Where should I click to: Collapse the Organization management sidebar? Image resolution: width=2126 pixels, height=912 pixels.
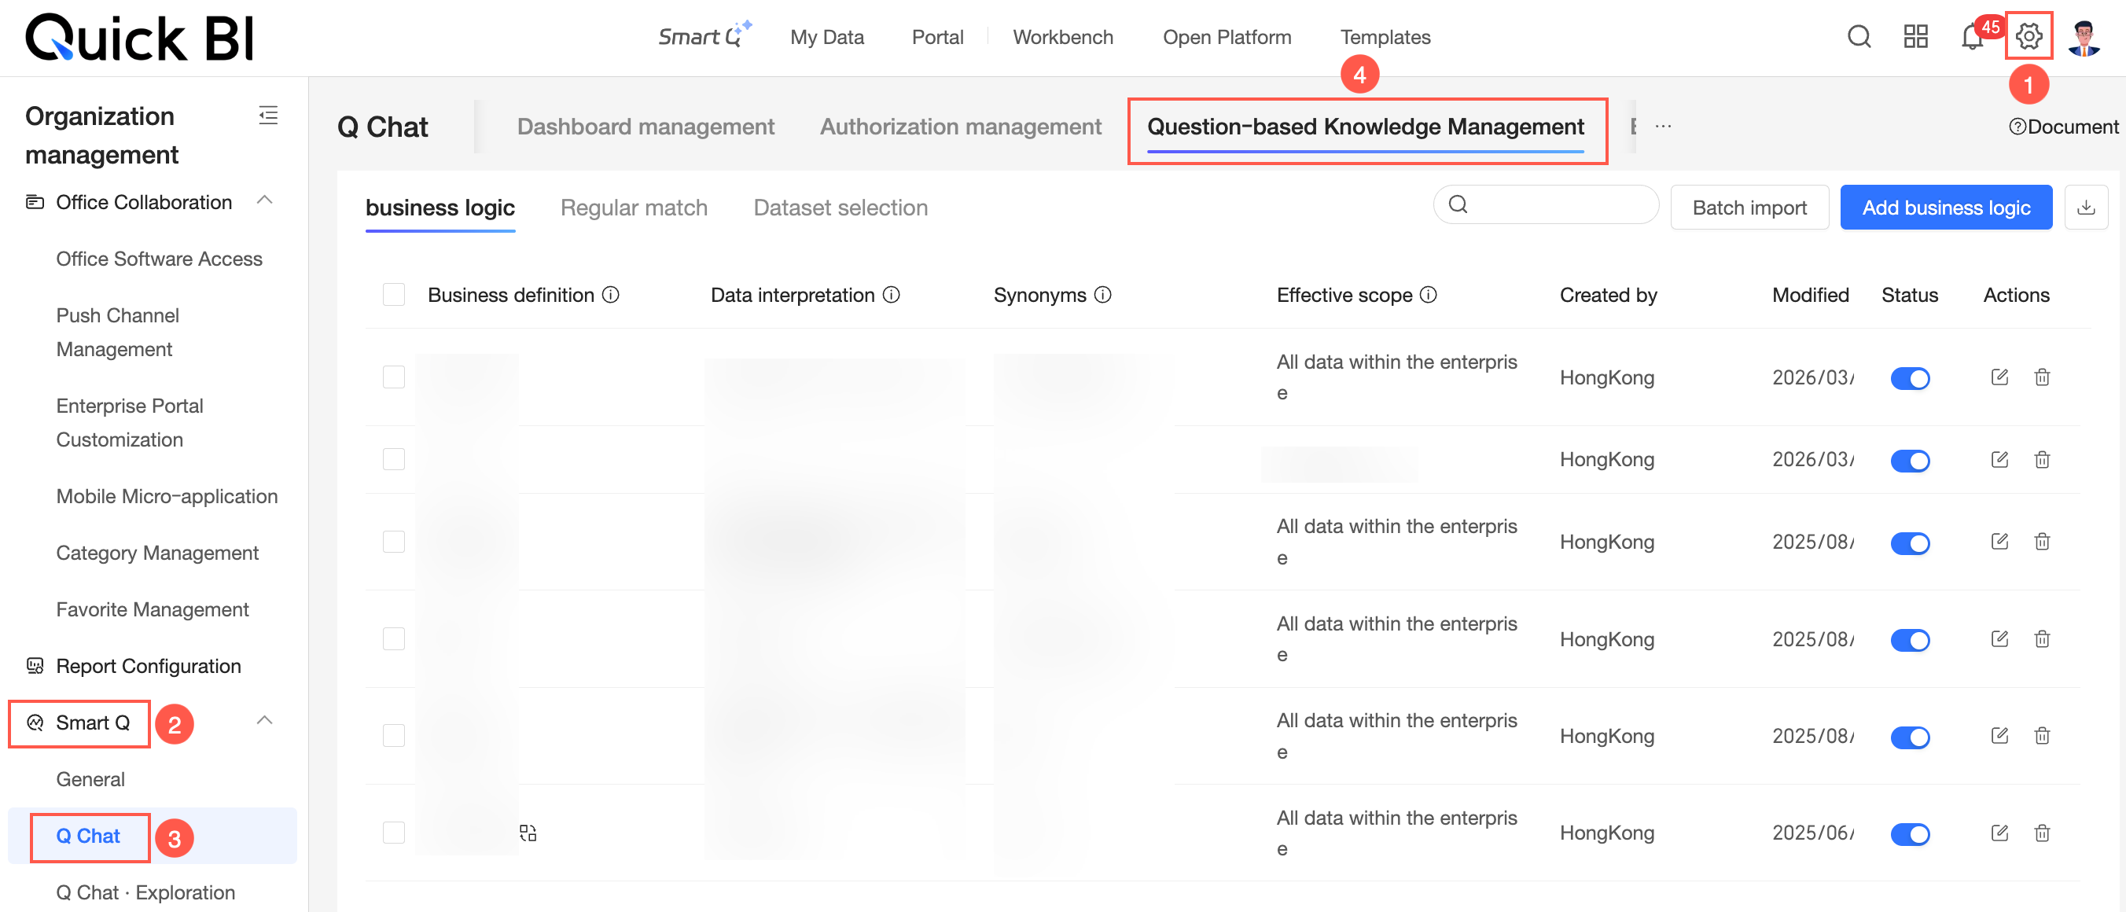[x=268, y=116]
